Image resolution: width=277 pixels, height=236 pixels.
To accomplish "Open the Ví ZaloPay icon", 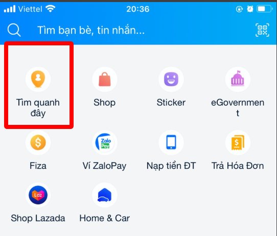I will coord(105,142).
